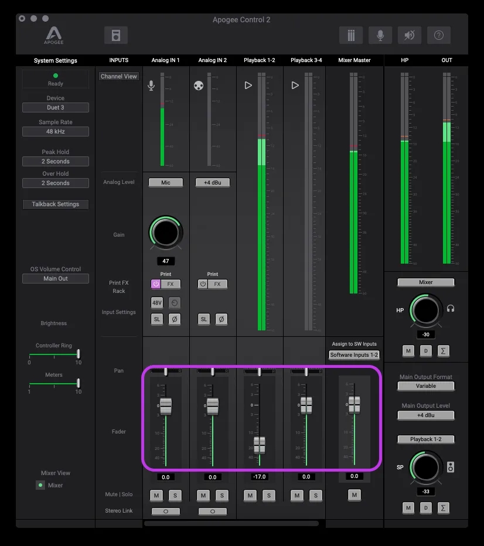
Task: Toggle the mixer view icon in toolbar
Action: pyautogui.click(x=351, y=35)
